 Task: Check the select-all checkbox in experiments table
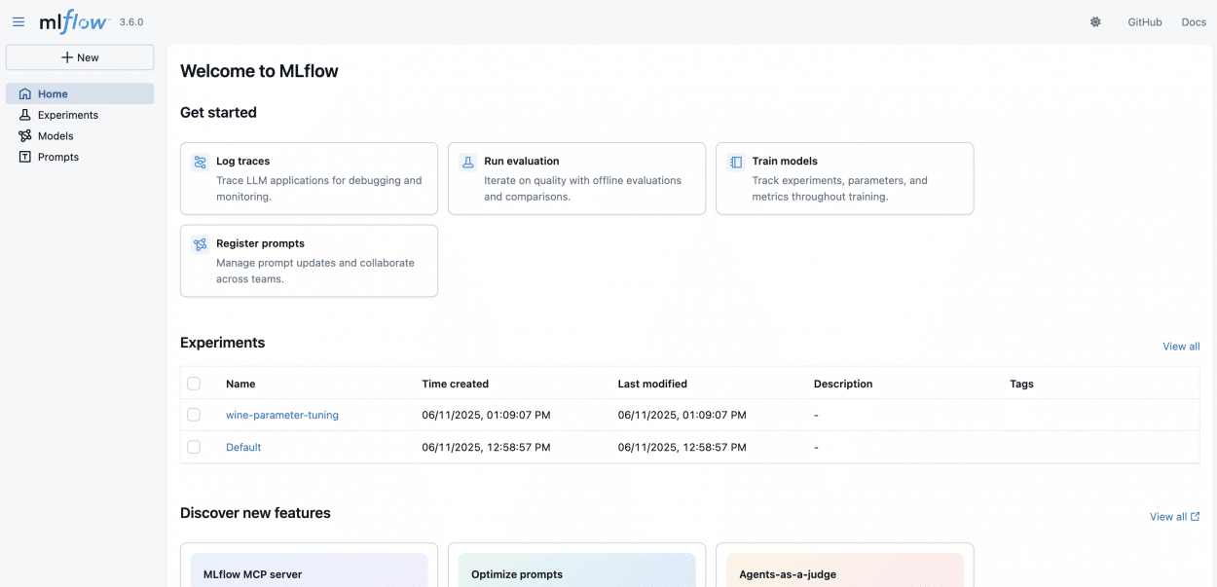point(194,384)
